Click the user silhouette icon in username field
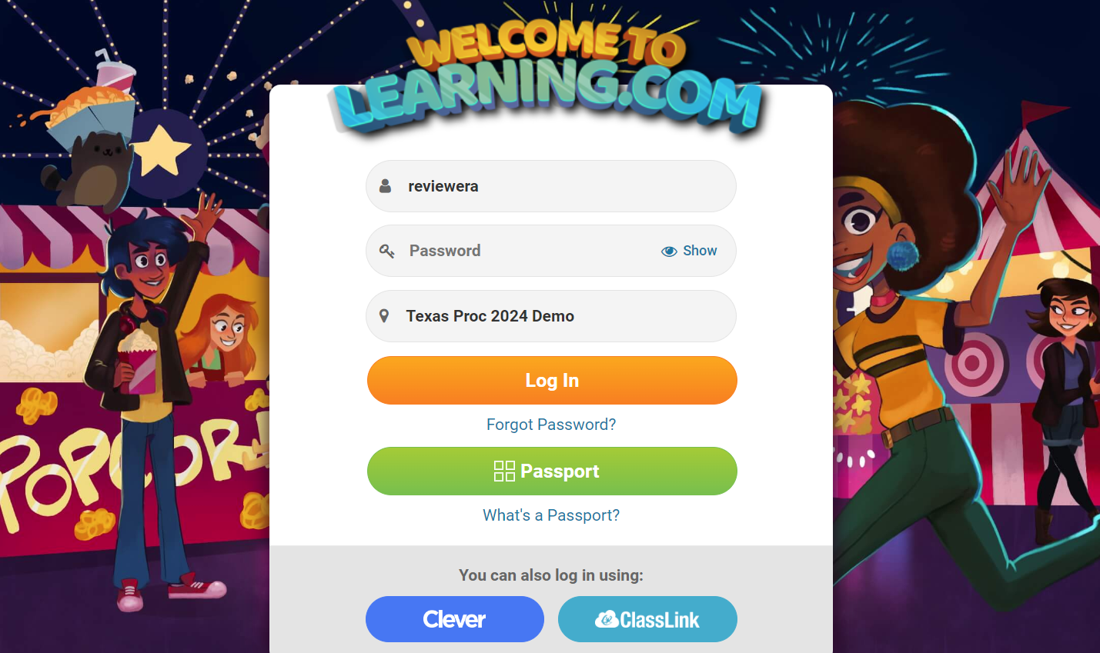Image resolution: width=1100 pixels, height=653 pixels. pyautogui.click(x=386, y=186)
